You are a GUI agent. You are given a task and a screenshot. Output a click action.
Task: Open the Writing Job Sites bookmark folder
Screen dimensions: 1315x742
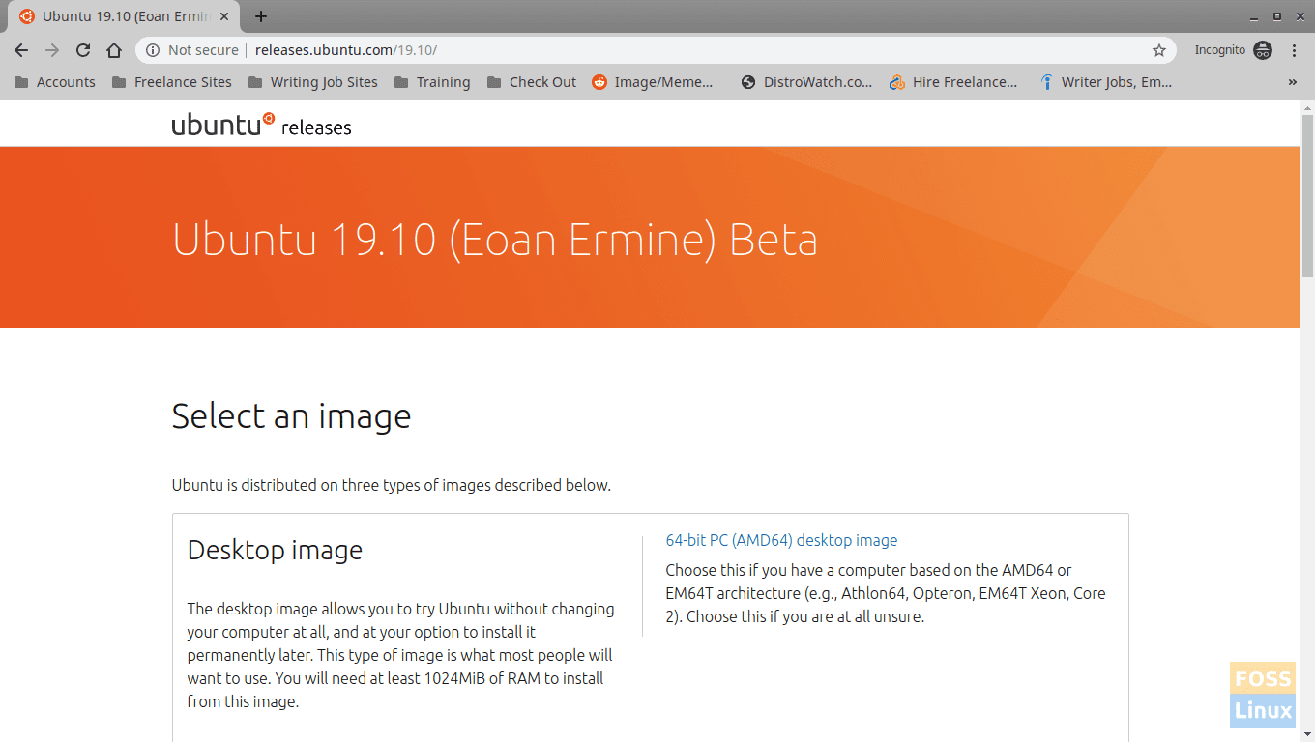click(x=313, y=82)
